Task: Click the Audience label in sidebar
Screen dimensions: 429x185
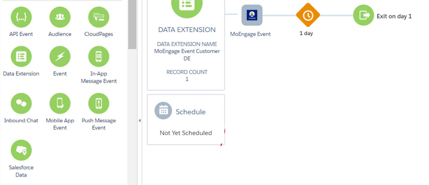Action: [60, 34]
